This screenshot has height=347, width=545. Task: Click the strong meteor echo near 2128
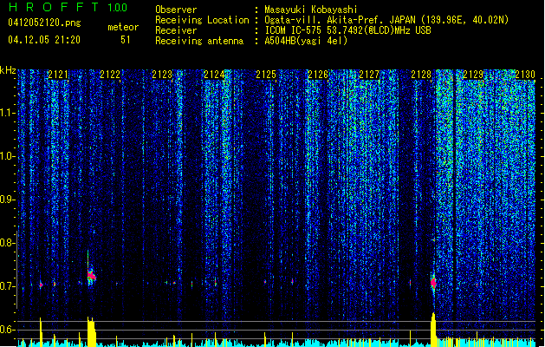tap(433, 283)
